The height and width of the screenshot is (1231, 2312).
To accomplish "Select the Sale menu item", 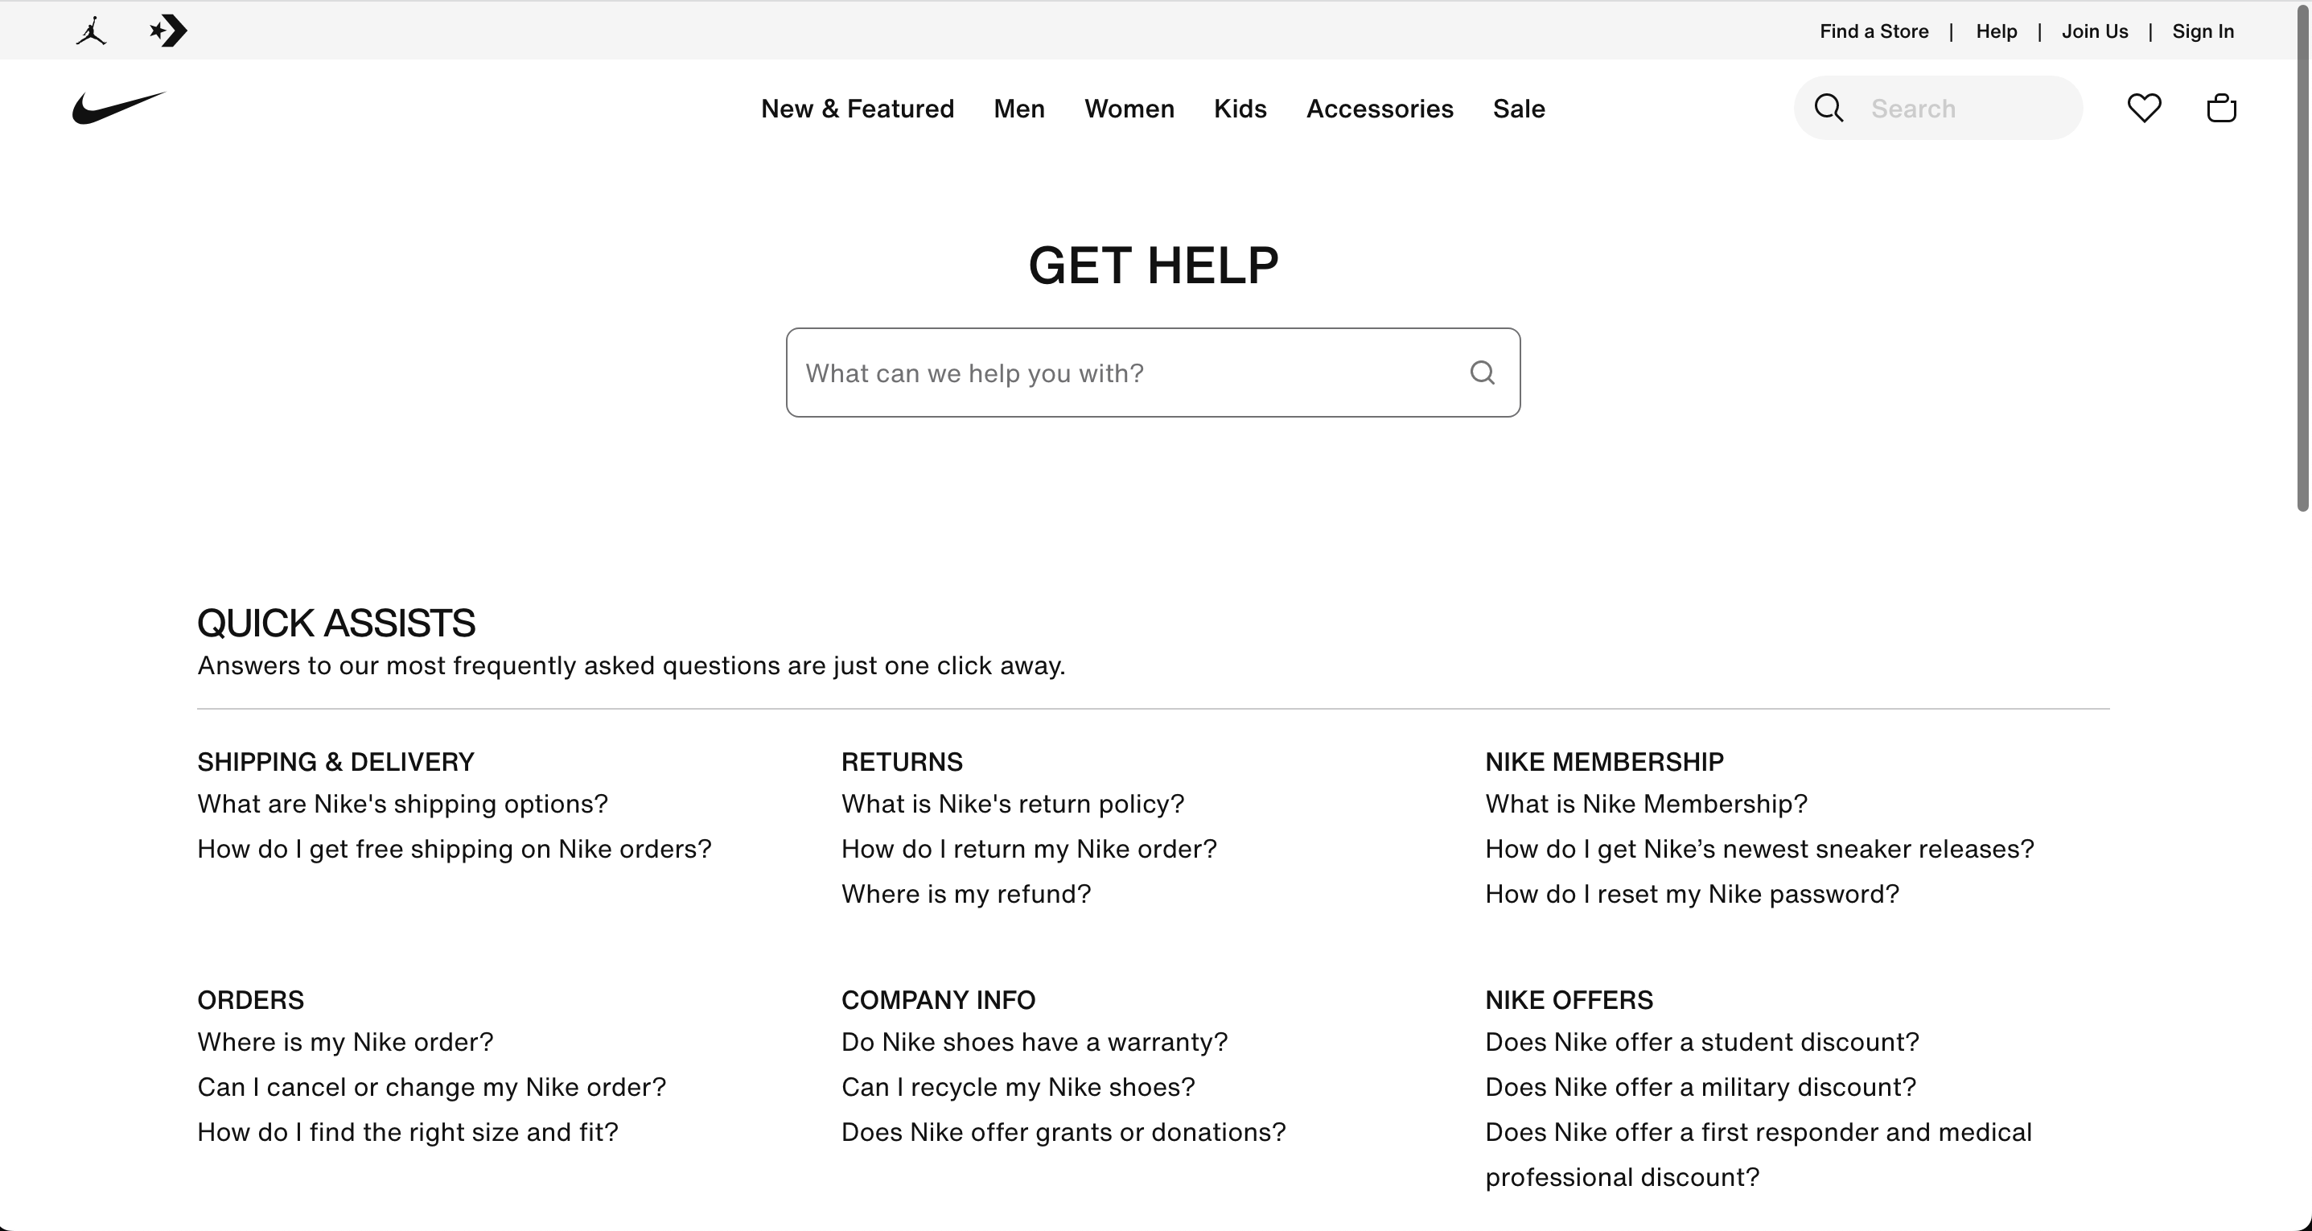I will (1520, 107).
